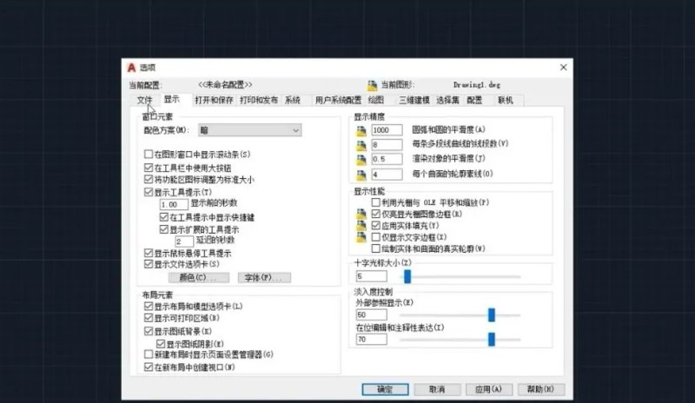Click drawing icon next to 渲染对象的平滑度
This screenshot has width=695, height=403.
pos(361,159)
